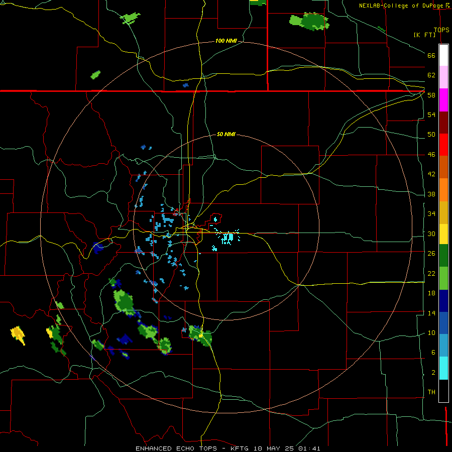The image size is (452, 452).
Task: Click the bright yellow legend swatch
Action: point(443,234)
